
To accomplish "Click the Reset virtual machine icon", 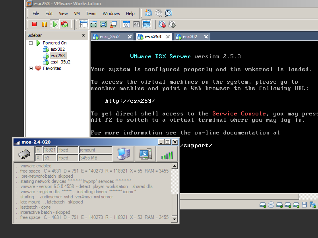I will pyautogui.click(x=64, y=24).
